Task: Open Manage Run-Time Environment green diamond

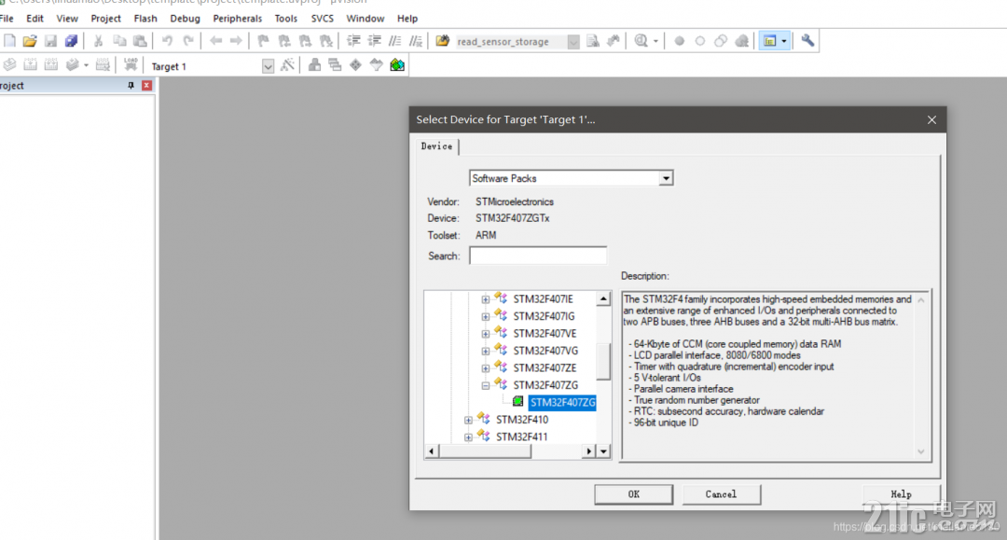Action: pos(356,65)
